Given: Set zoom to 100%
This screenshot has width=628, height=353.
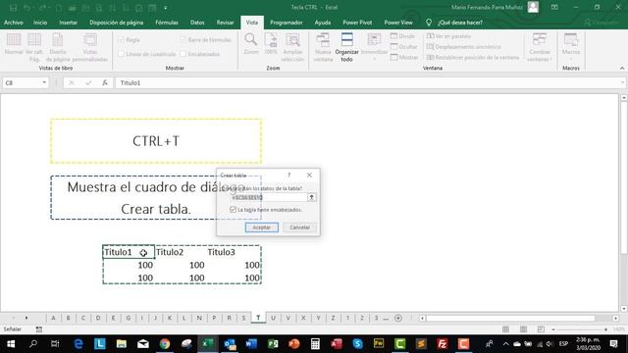Looking at the screenshot, I should point(271,44).
